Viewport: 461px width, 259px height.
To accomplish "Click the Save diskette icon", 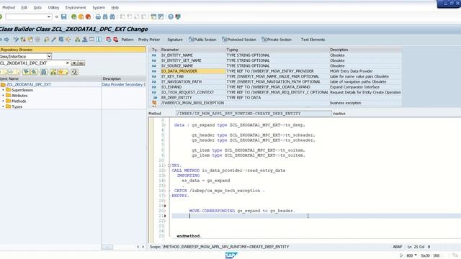I will pos(64,17).
